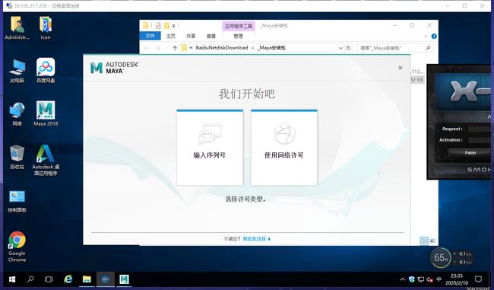This screenshot has width=494, height=290.
Task: Click the Patch button in keygen
Action: 470,153
